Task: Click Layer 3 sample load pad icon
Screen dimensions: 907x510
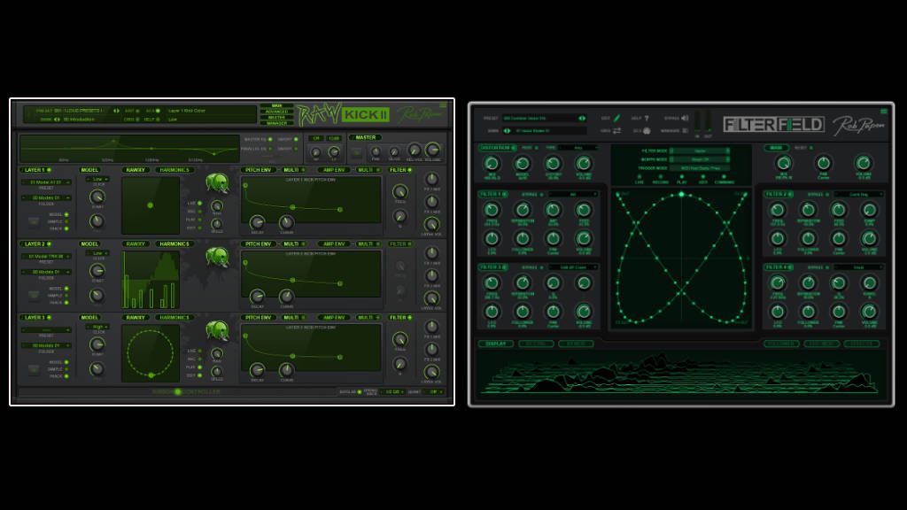Action: [x=34, y=368]
